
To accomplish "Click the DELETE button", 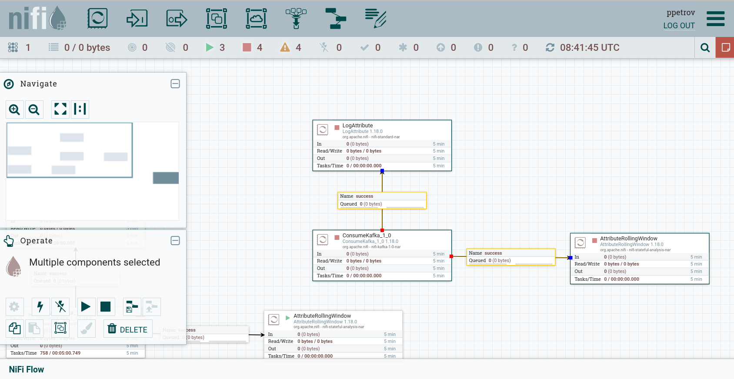I will pos(128,329).
